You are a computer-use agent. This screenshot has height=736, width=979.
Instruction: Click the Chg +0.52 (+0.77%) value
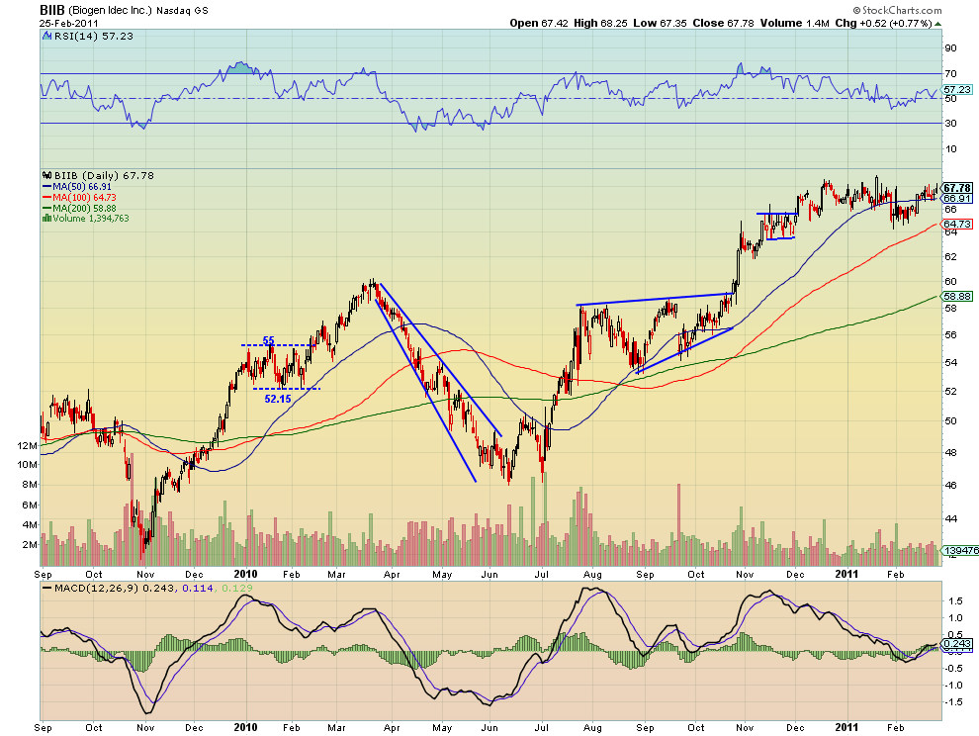click(x=883, y=23)
